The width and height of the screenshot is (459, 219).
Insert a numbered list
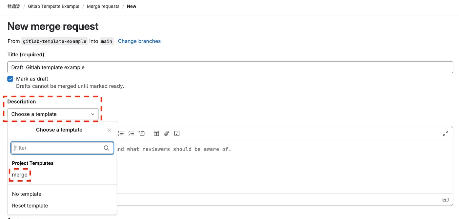(121, 134)
